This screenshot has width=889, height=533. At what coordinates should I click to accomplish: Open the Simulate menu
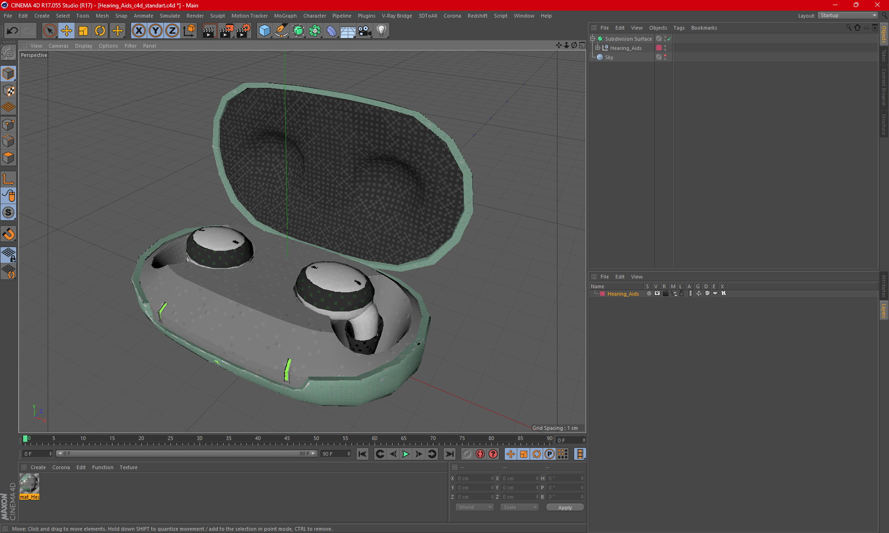(170, 16)
